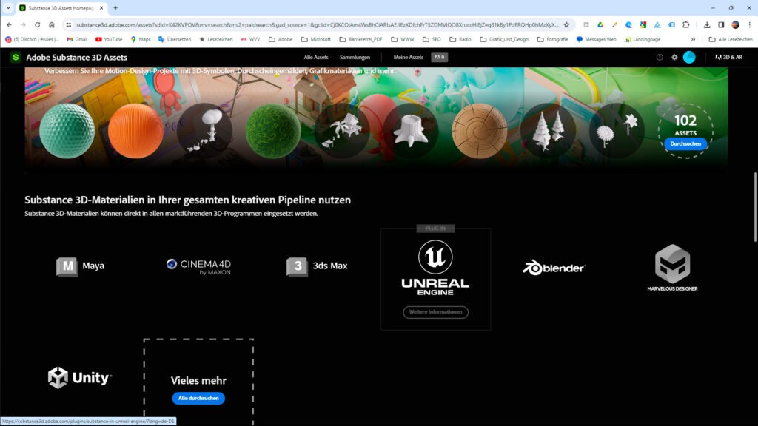Screen dimensions: 758x426
Task: Select the green grass material sphere
Action: tap(273, 131)
